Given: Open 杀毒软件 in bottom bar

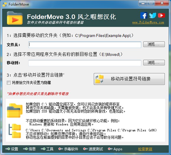Looking at the screenshot, I should tap(68, 149).
